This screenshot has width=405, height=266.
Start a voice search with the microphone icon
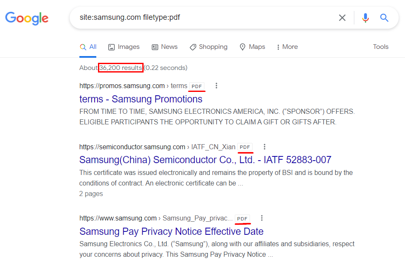[365, 18]
